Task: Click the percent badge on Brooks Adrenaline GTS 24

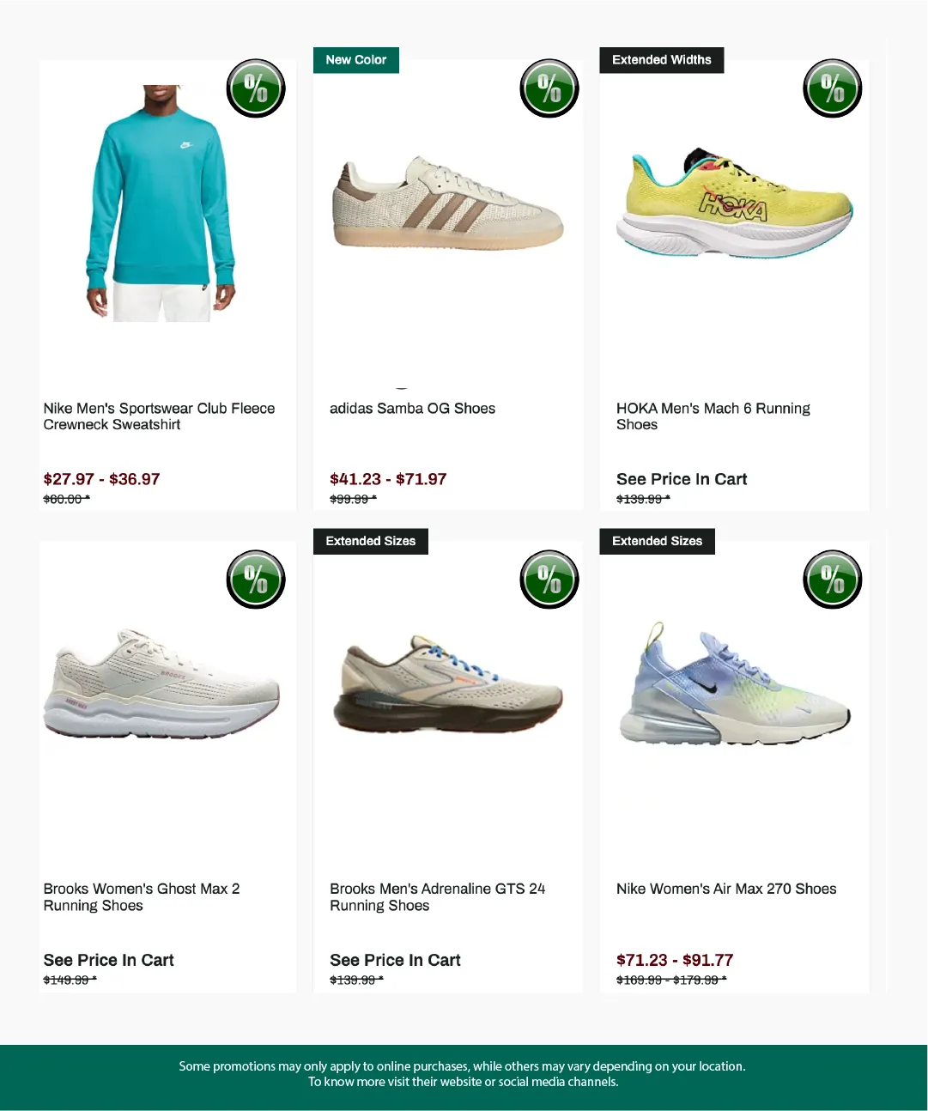Action: click(x=549, y=580)
